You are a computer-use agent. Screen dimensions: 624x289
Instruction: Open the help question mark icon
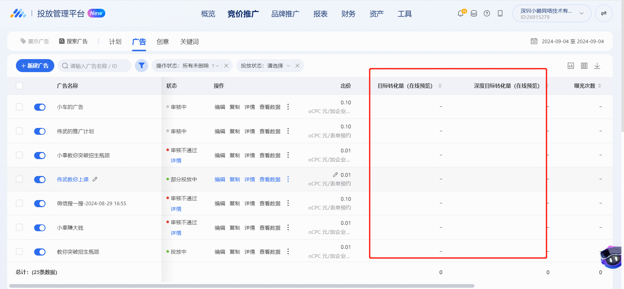(x=487, y=14)
